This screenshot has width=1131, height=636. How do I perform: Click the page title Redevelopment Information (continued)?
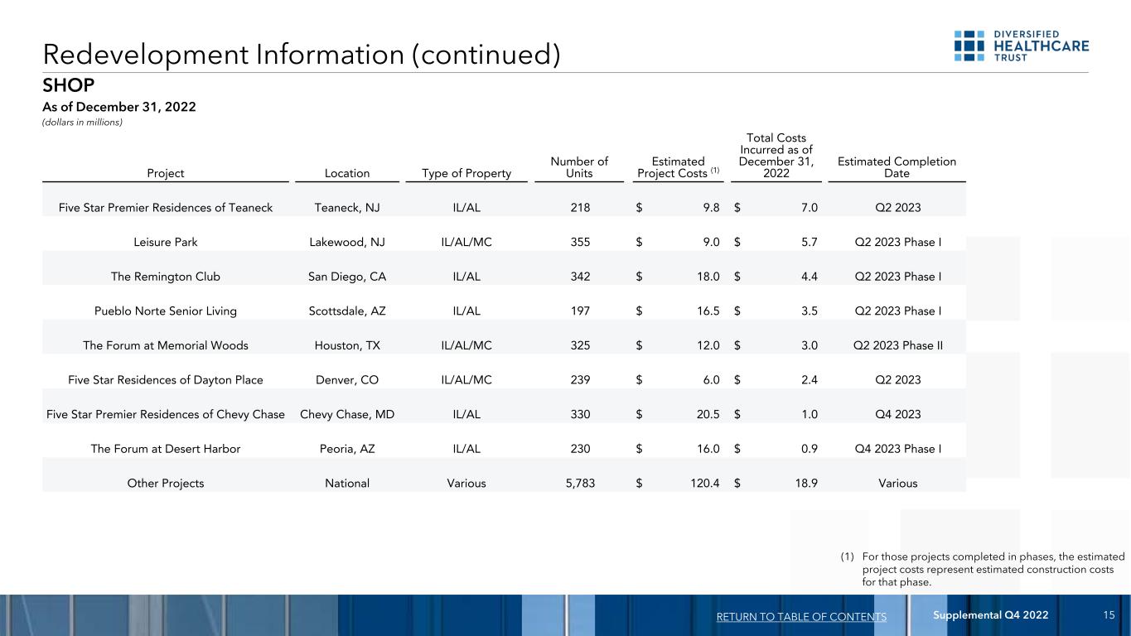point(302,54)
